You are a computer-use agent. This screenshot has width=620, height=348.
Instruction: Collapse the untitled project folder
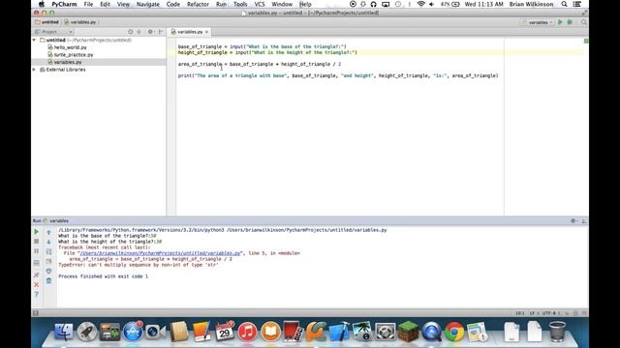click(35, 40)
